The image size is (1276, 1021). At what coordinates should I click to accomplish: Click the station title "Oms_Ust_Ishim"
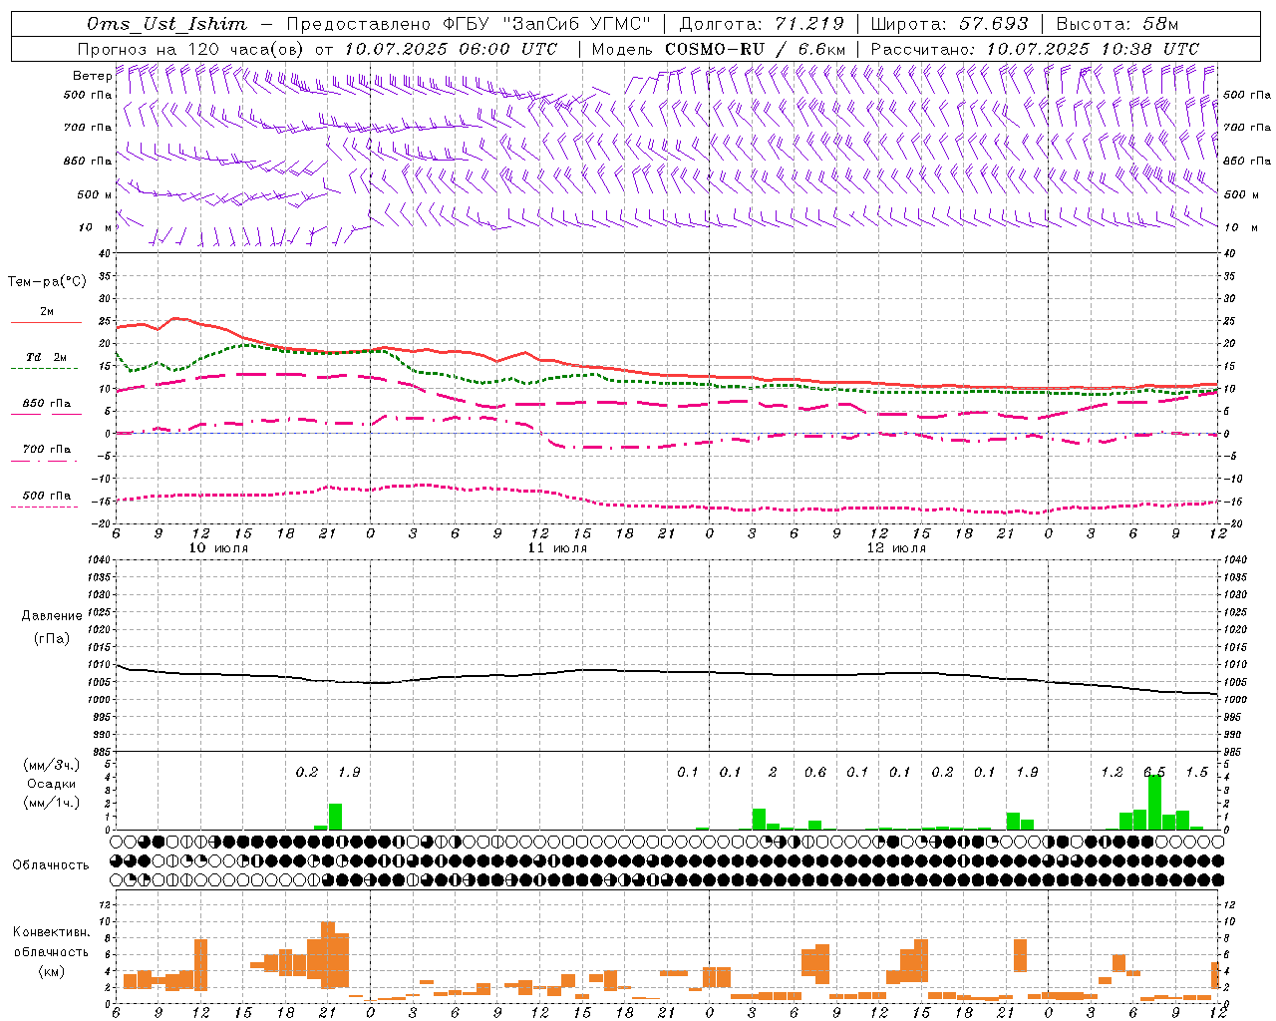click(166, 24)
